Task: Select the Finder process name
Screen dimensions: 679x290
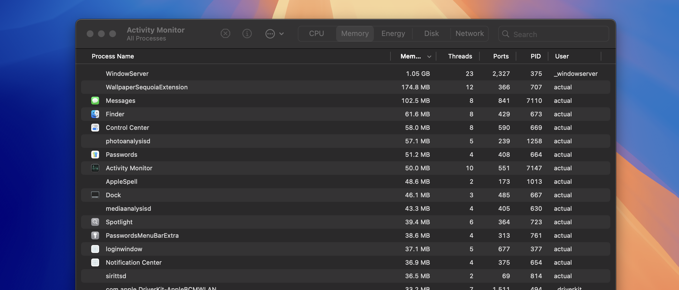Action: pyautogui.click(x=115, y=114)
